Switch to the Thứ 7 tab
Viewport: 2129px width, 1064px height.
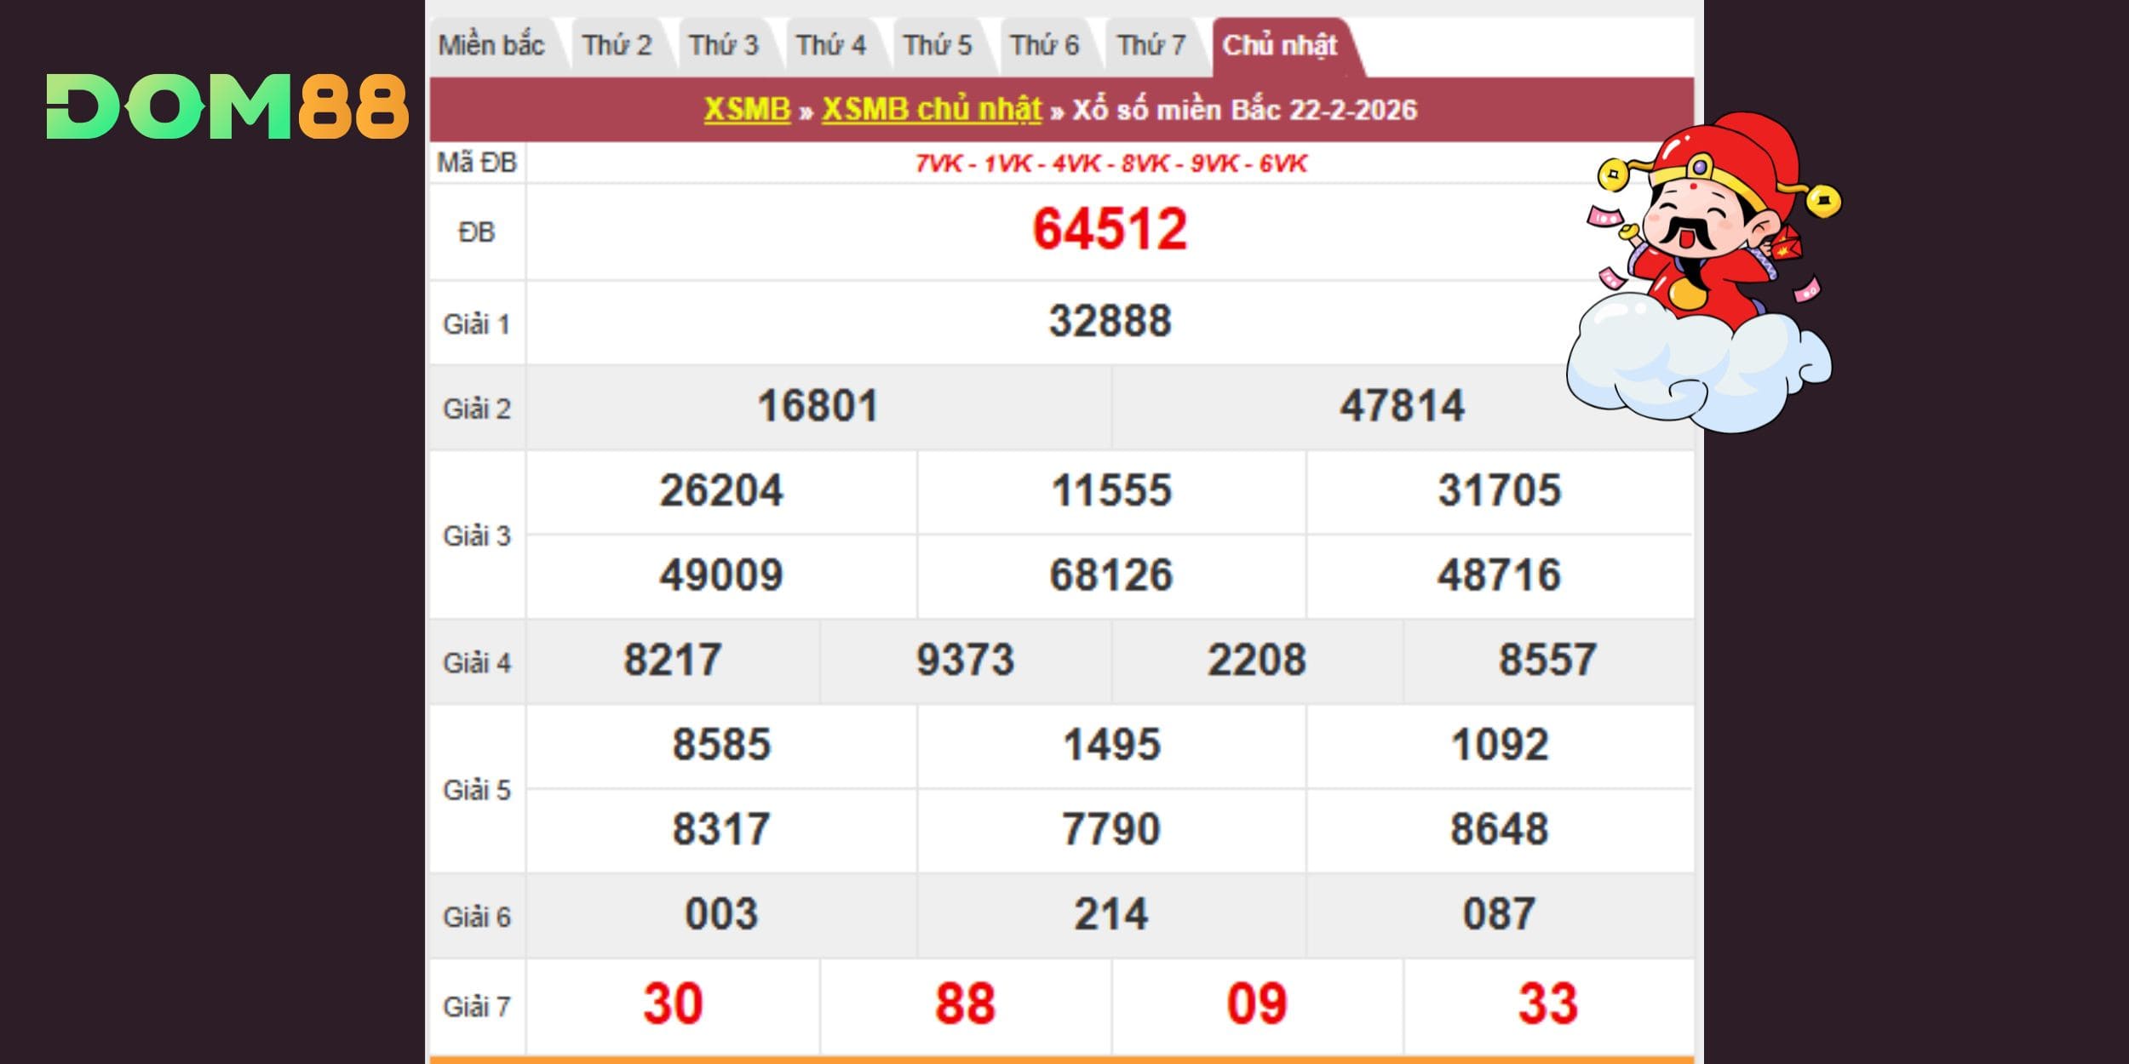click(1151, 45)
